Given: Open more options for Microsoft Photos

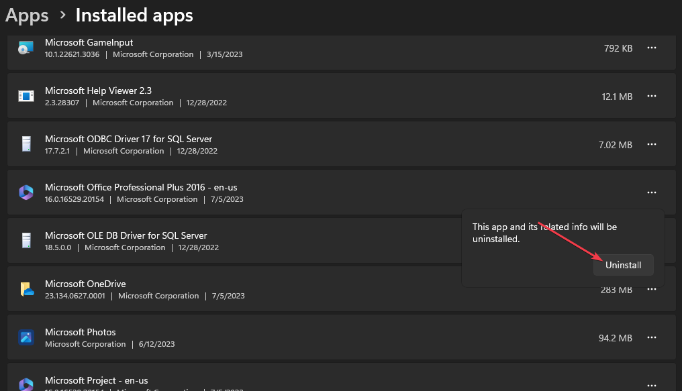Looking at the screenshot, I should (652, 337).
